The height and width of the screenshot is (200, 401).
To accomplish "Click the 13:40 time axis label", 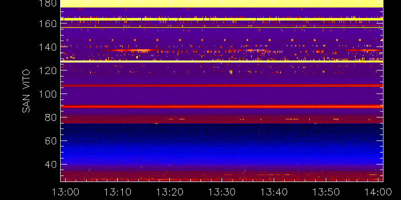I will point(274,191).
